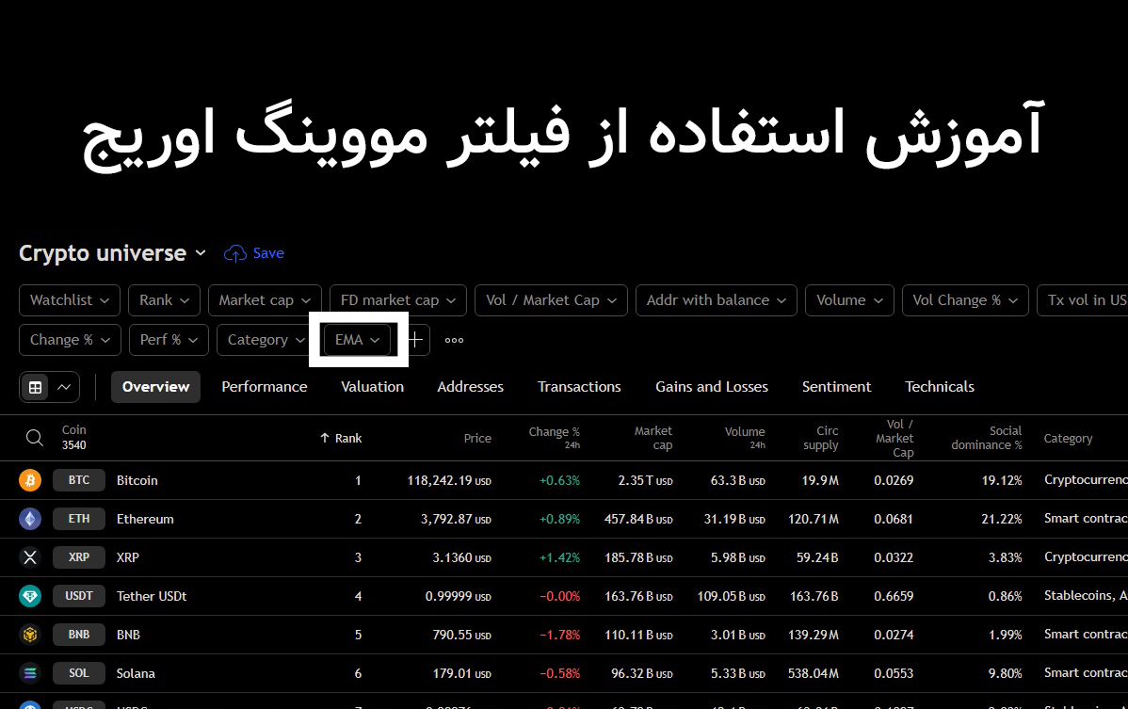Open the Watchlist filter
The height and width of the screenshot is (709, 1128).
69,299
